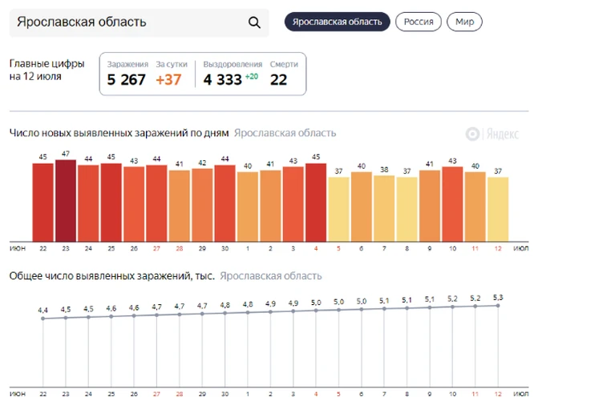Click the daily increase +37 figure
The image size is (615, 409).
coord(168,79)
